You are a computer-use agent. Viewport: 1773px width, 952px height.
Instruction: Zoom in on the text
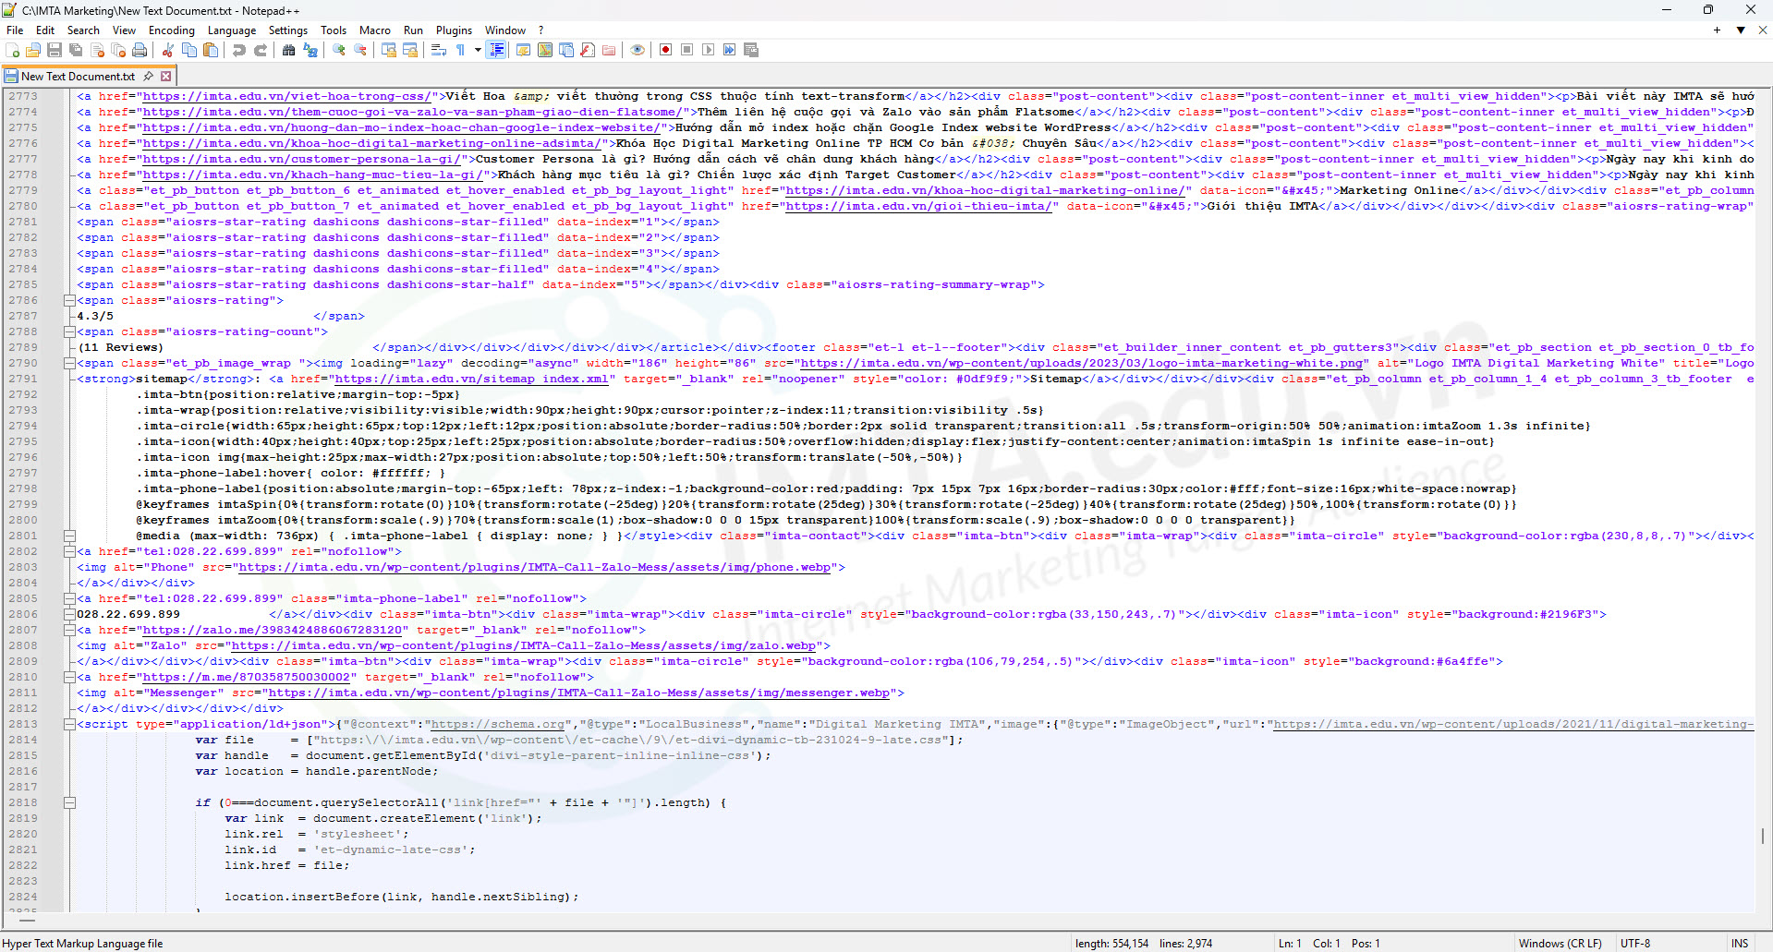(x=338, y=51)
